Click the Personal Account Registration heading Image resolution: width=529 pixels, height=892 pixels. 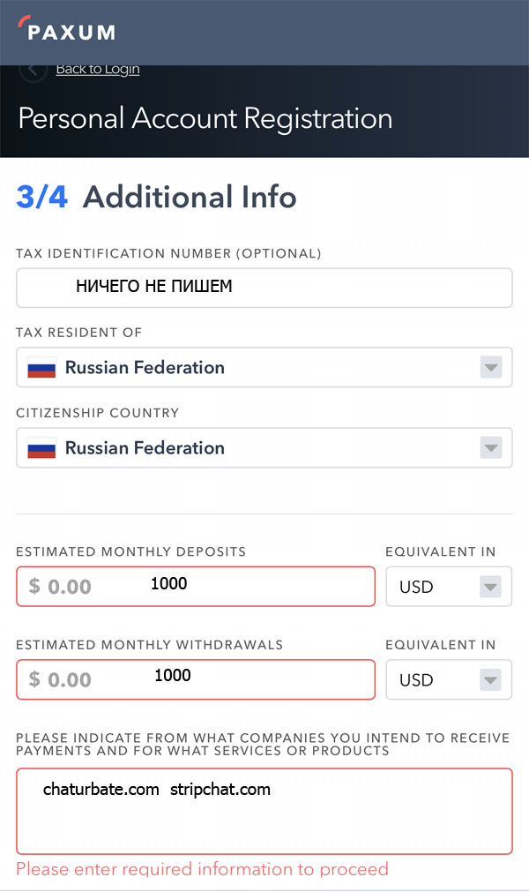205,119
